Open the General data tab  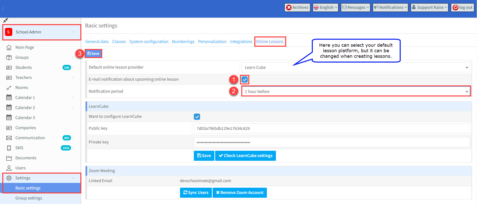(97, 41)
